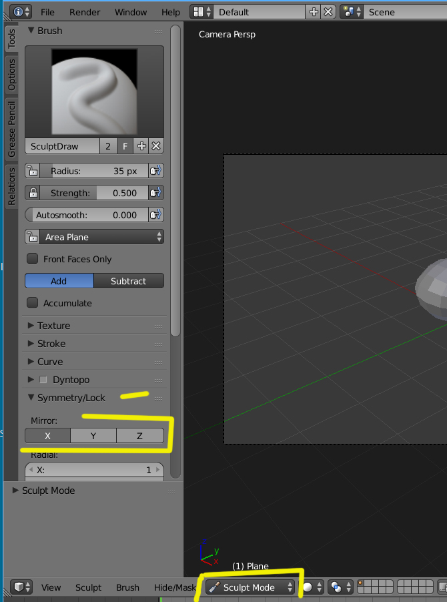Open the View menu in 3D header
This screenshot has height=602, width=447.
click(x=51, y=587)
